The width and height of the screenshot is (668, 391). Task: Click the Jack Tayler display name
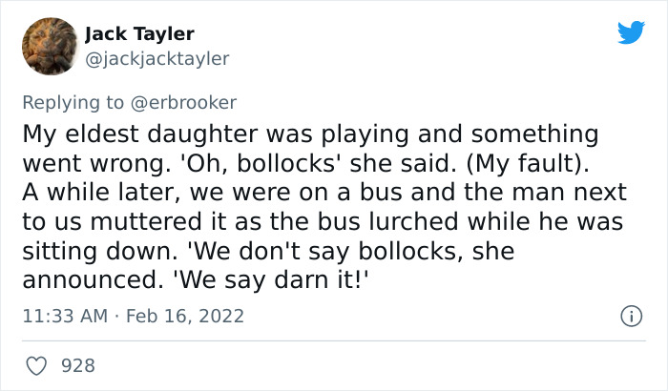pyautogui.click(x=139, y=34)
